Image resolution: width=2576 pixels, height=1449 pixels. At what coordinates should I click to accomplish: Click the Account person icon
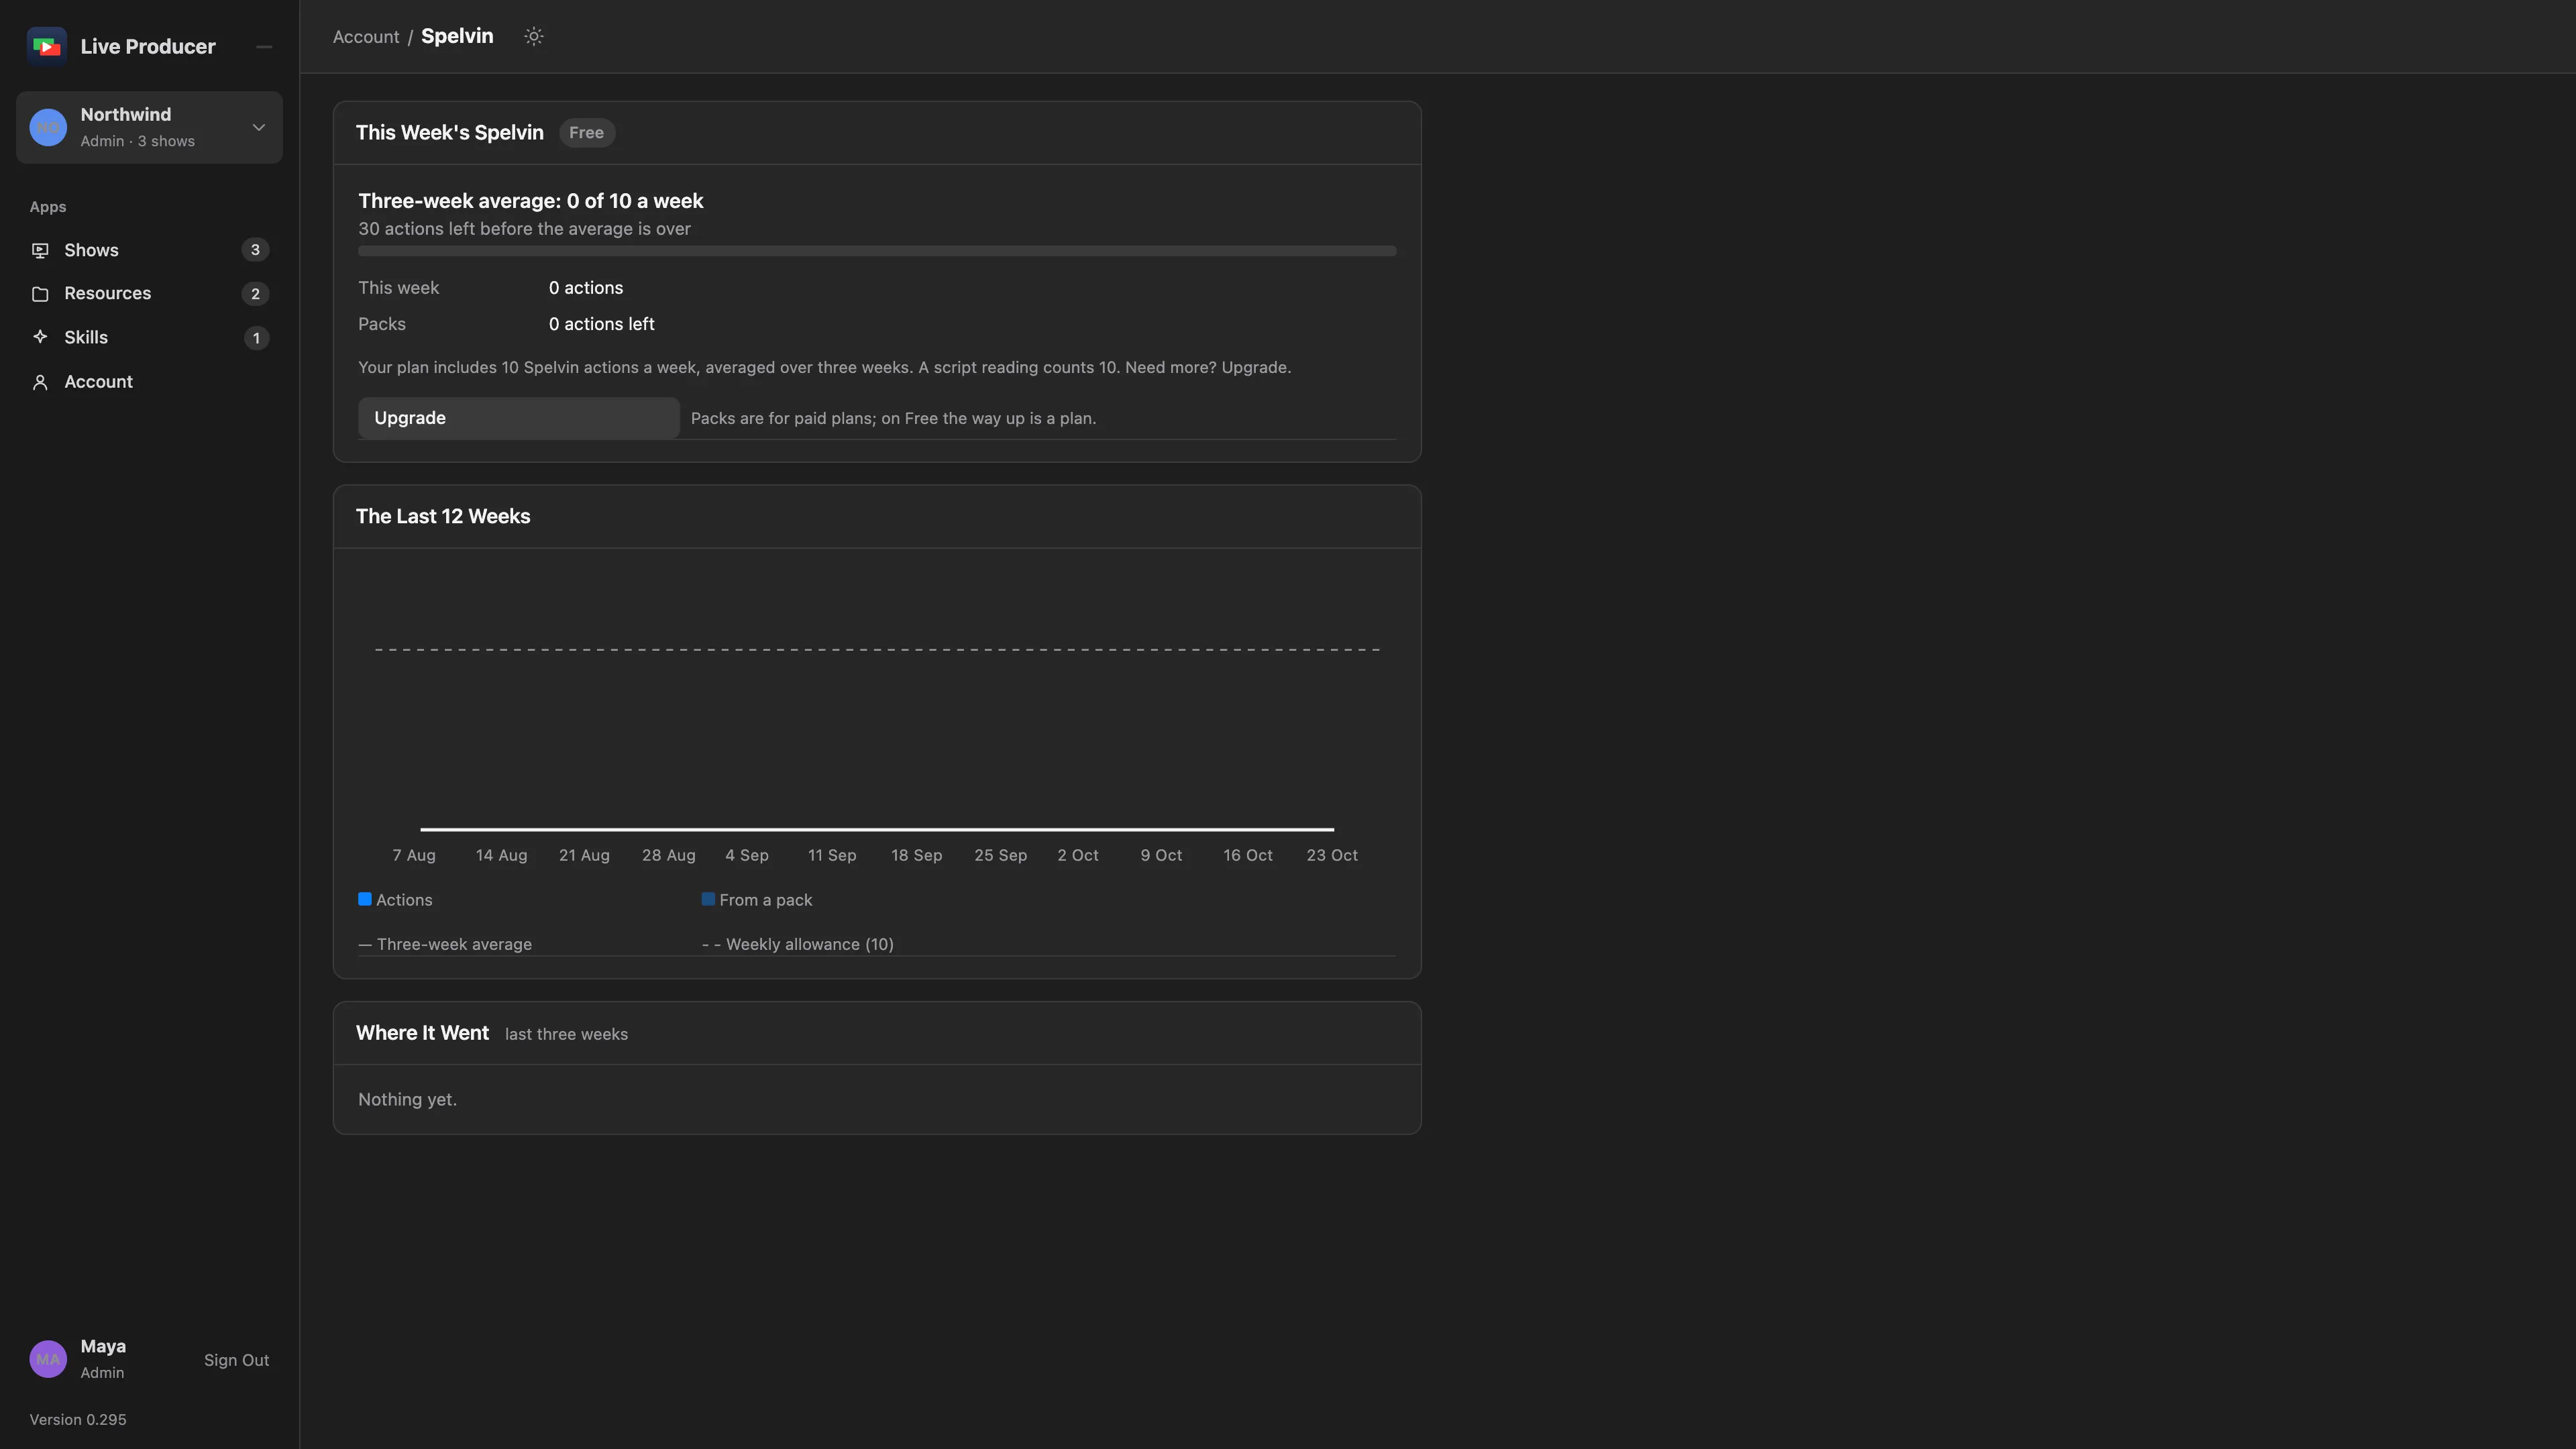pyautogui.click(x=40, y=382)
